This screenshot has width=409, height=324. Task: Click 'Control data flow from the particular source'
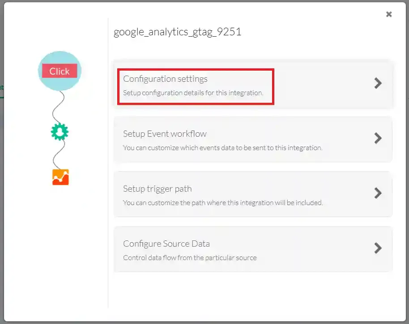point(190,257)
